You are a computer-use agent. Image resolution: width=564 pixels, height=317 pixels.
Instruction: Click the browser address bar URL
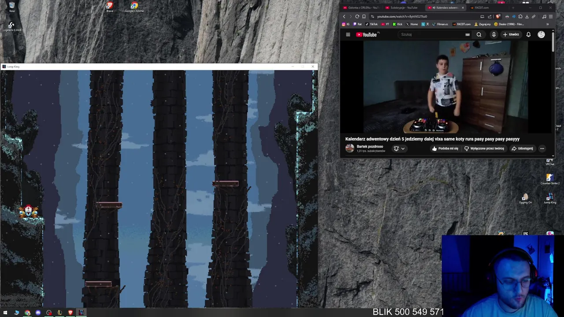[402, 17]
